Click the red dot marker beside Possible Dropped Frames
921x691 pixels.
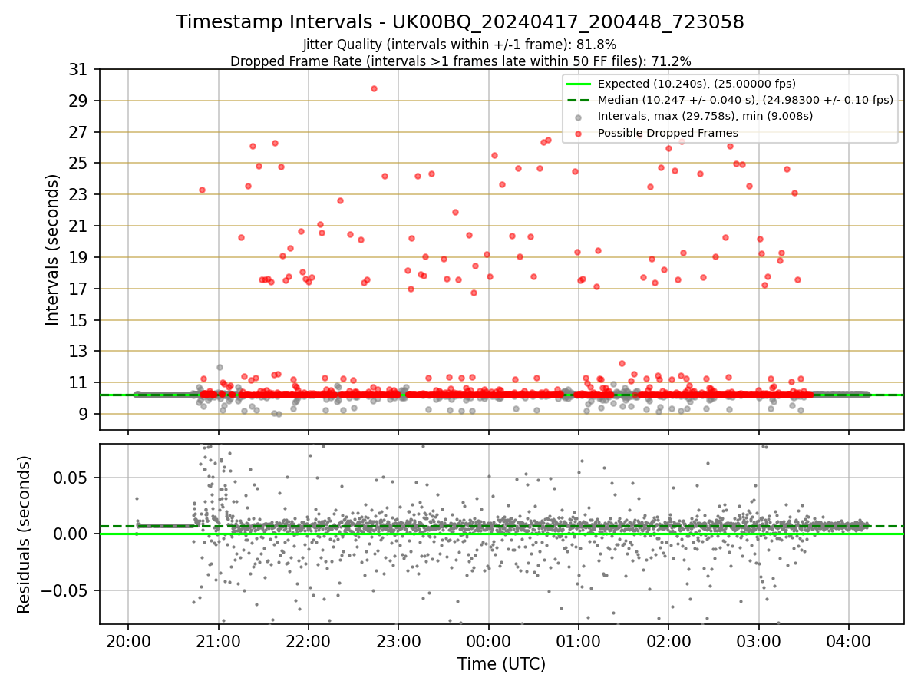click(578, 133)
